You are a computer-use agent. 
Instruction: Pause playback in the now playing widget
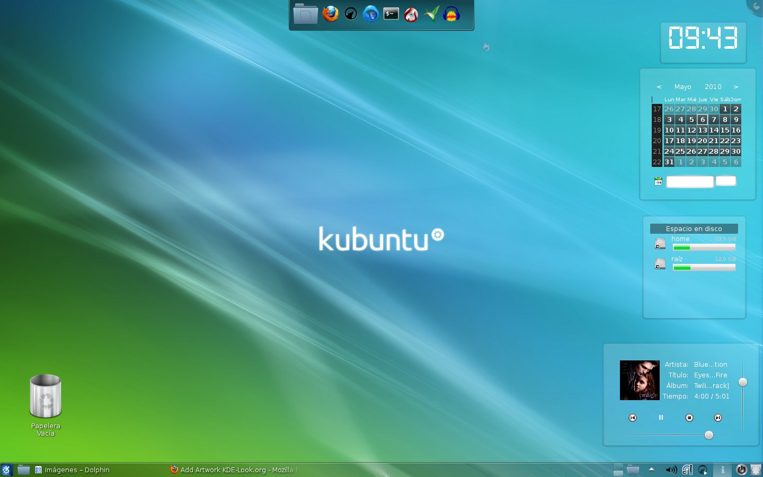coord(661,418)
